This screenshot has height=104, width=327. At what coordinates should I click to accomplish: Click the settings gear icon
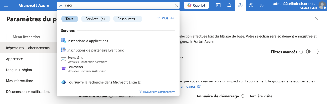tap(240, 5)
